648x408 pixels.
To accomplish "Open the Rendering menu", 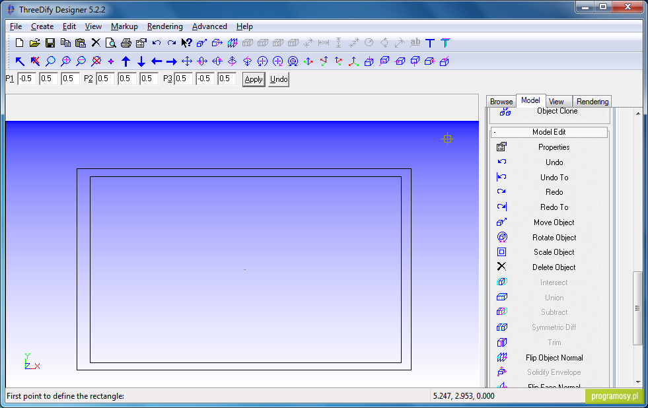I will click(x=165, y=26).
